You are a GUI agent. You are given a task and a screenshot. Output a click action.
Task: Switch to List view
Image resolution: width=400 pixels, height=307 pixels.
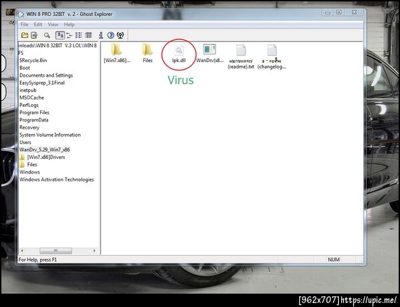tap(79, 35)
